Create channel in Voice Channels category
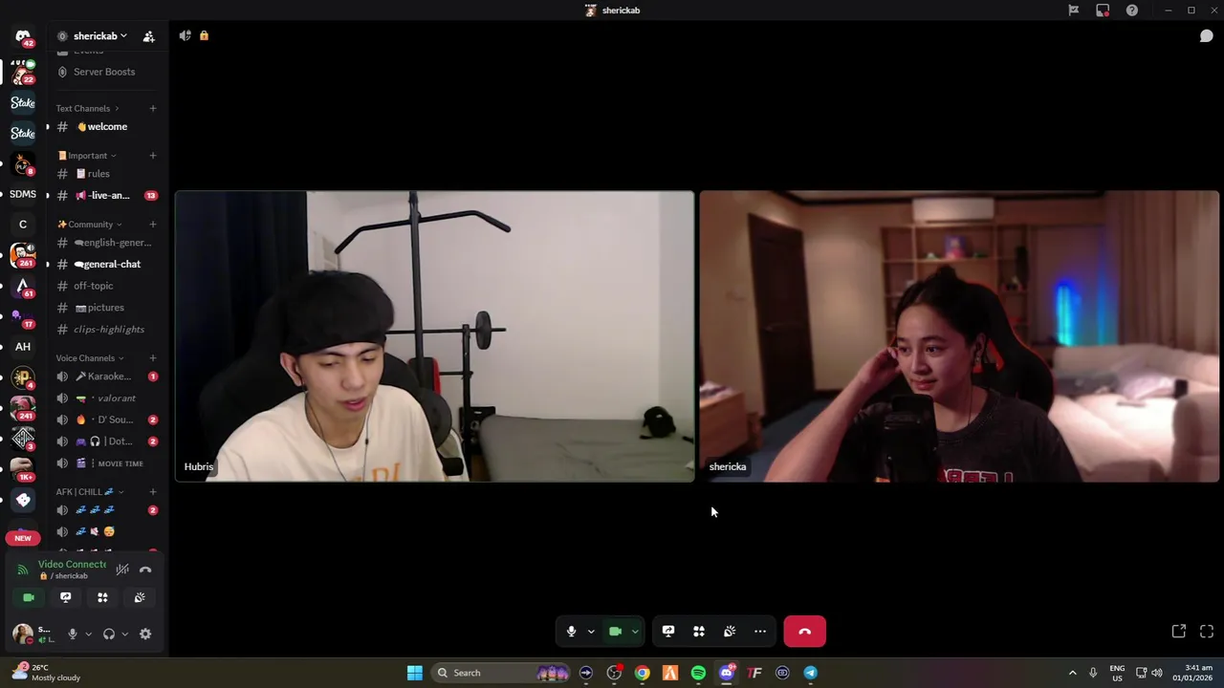 [153, 358]
